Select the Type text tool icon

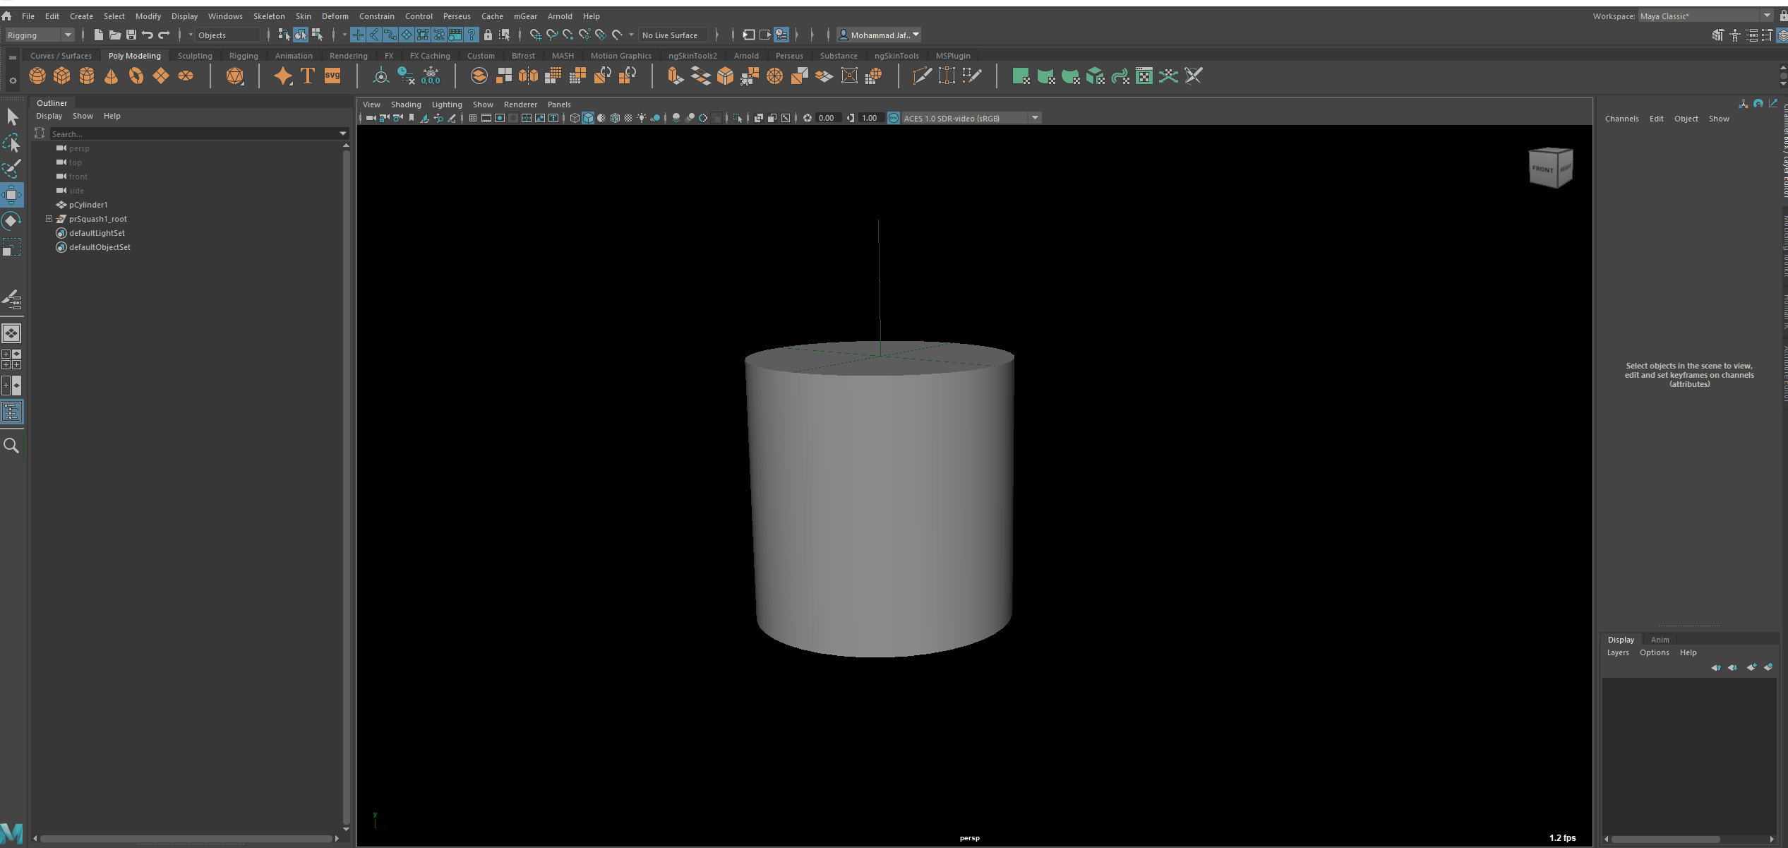[308, 76]
